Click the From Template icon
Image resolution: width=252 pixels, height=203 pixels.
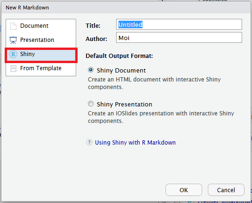pyautogui.click(x=13, y=68)
